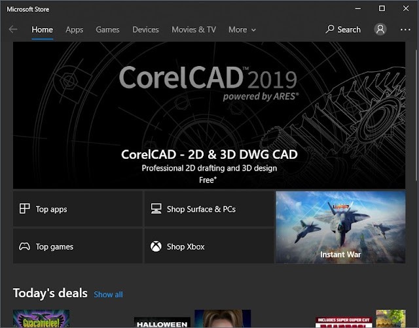Click the Shop Surface & PCs computer icon
This screenshot has width=419, height=328.
pos(156,209)
